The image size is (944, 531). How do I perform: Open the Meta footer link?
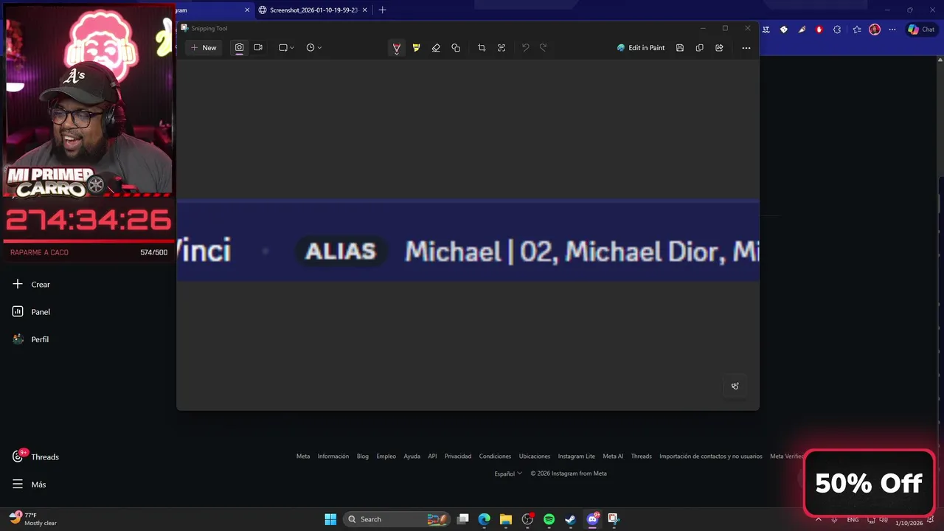(303, 457)
